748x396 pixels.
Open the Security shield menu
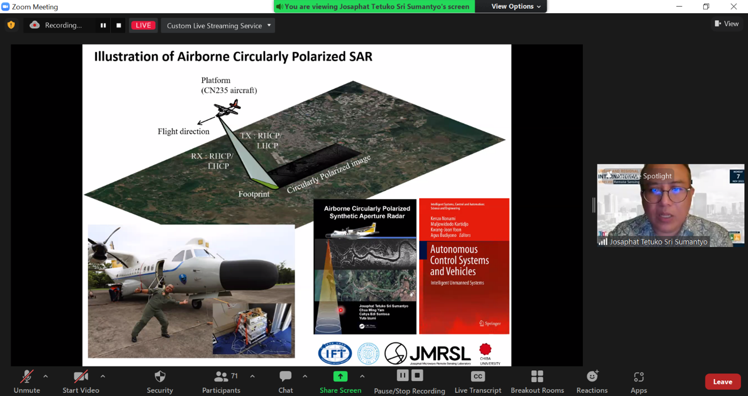point(160,377)
